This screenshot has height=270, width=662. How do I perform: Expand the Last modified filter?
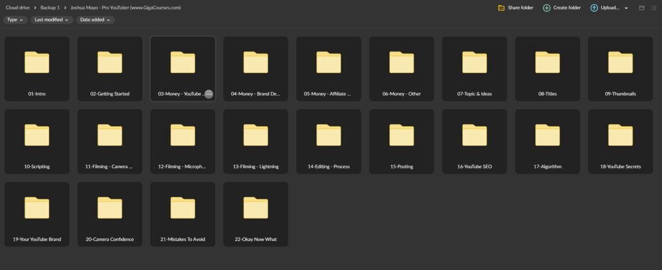tap(52, 20)
